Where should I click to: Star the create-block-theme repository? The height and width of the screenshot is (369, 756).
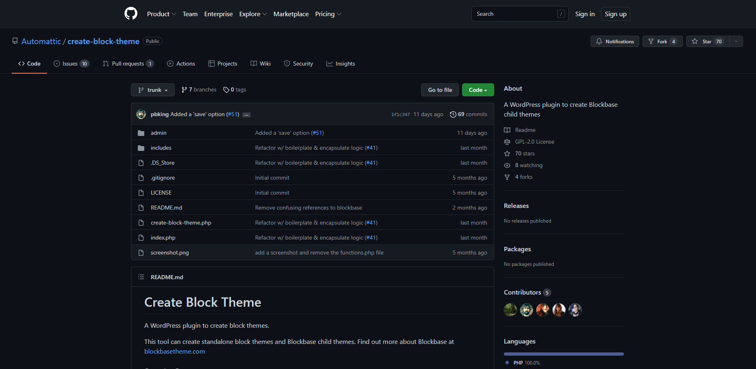[x=708, y=41]
